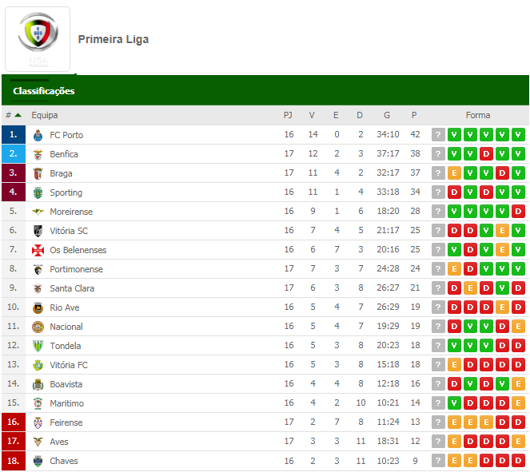Click the Primeira Liga logo thumbnail
The width and height of the screenshot is (530, 476).
click(38, 38)
